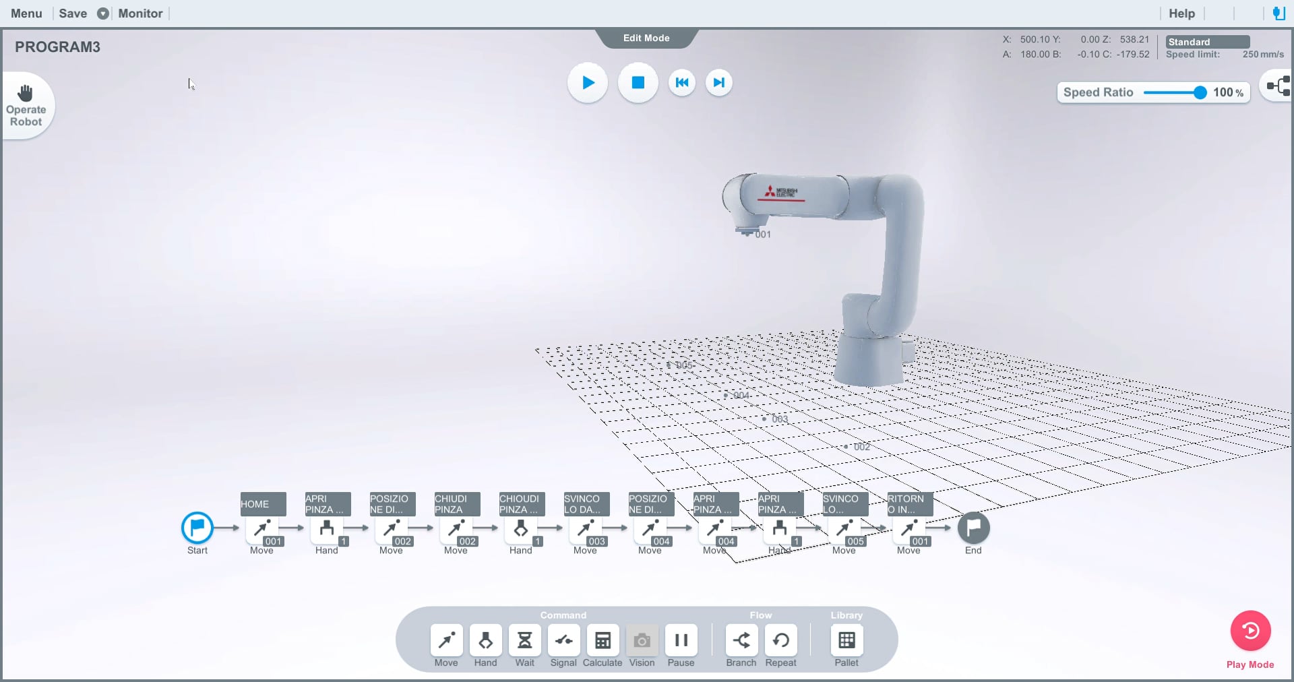The image size is (1294, 682).
Task: Adjust the Speed Ratio slider
Action: click(1200, 92)
